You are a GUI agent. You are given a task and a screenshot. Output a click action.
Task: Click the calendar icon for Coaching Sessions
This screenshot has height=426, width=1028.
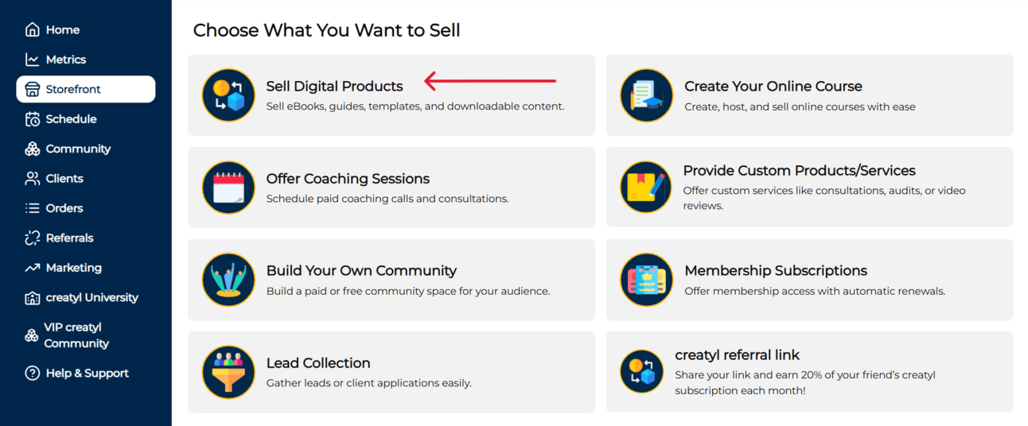(x=228, y=188)
